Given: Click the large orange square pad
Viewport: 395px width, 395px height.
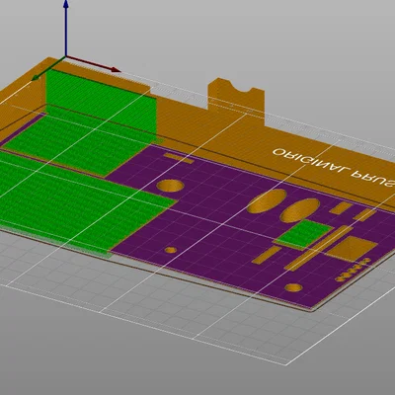Looking at the screenshot, I should 351,249.
